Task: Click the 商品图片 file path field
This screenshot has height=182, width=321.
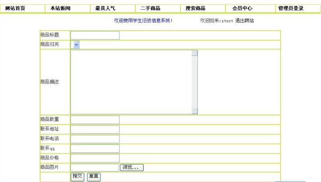Action: click(95, 168)
